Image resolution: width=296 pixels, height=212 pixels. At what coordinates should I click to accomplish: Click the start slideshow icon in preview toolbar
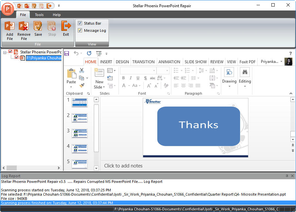tap(99, 53)
